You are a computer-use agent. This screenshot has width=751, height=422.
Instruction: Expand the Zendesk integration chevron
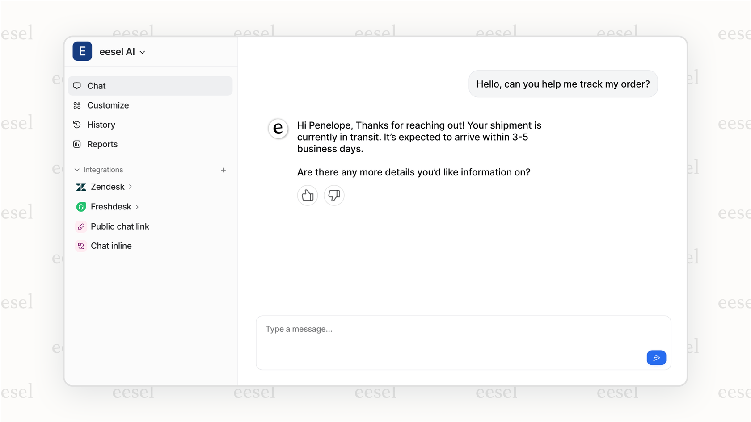tap(130, 187)
